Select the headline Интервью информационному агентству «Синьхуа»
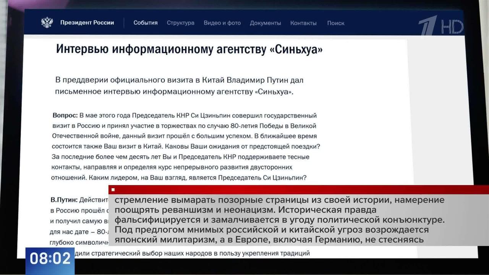489x275 pixels. tap(189, 49)
